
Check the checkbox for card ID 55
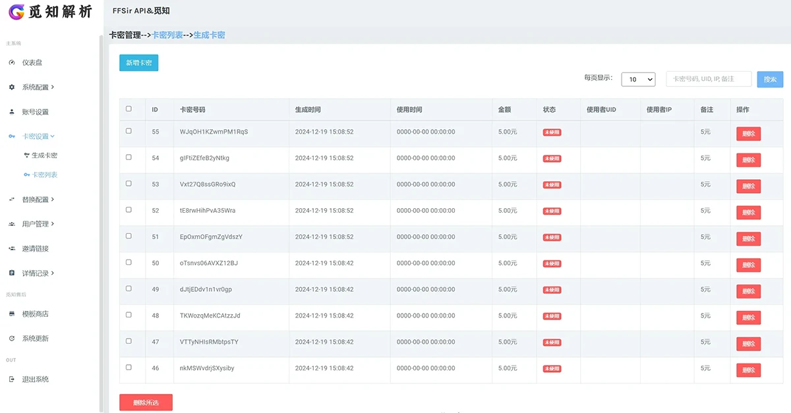coord(129,131)
